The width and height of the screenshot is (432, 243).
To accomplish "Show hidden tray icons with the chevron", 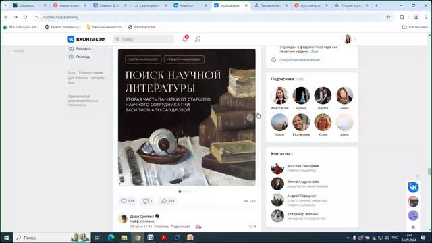I will pyautogui.click(x=348, y=238).
